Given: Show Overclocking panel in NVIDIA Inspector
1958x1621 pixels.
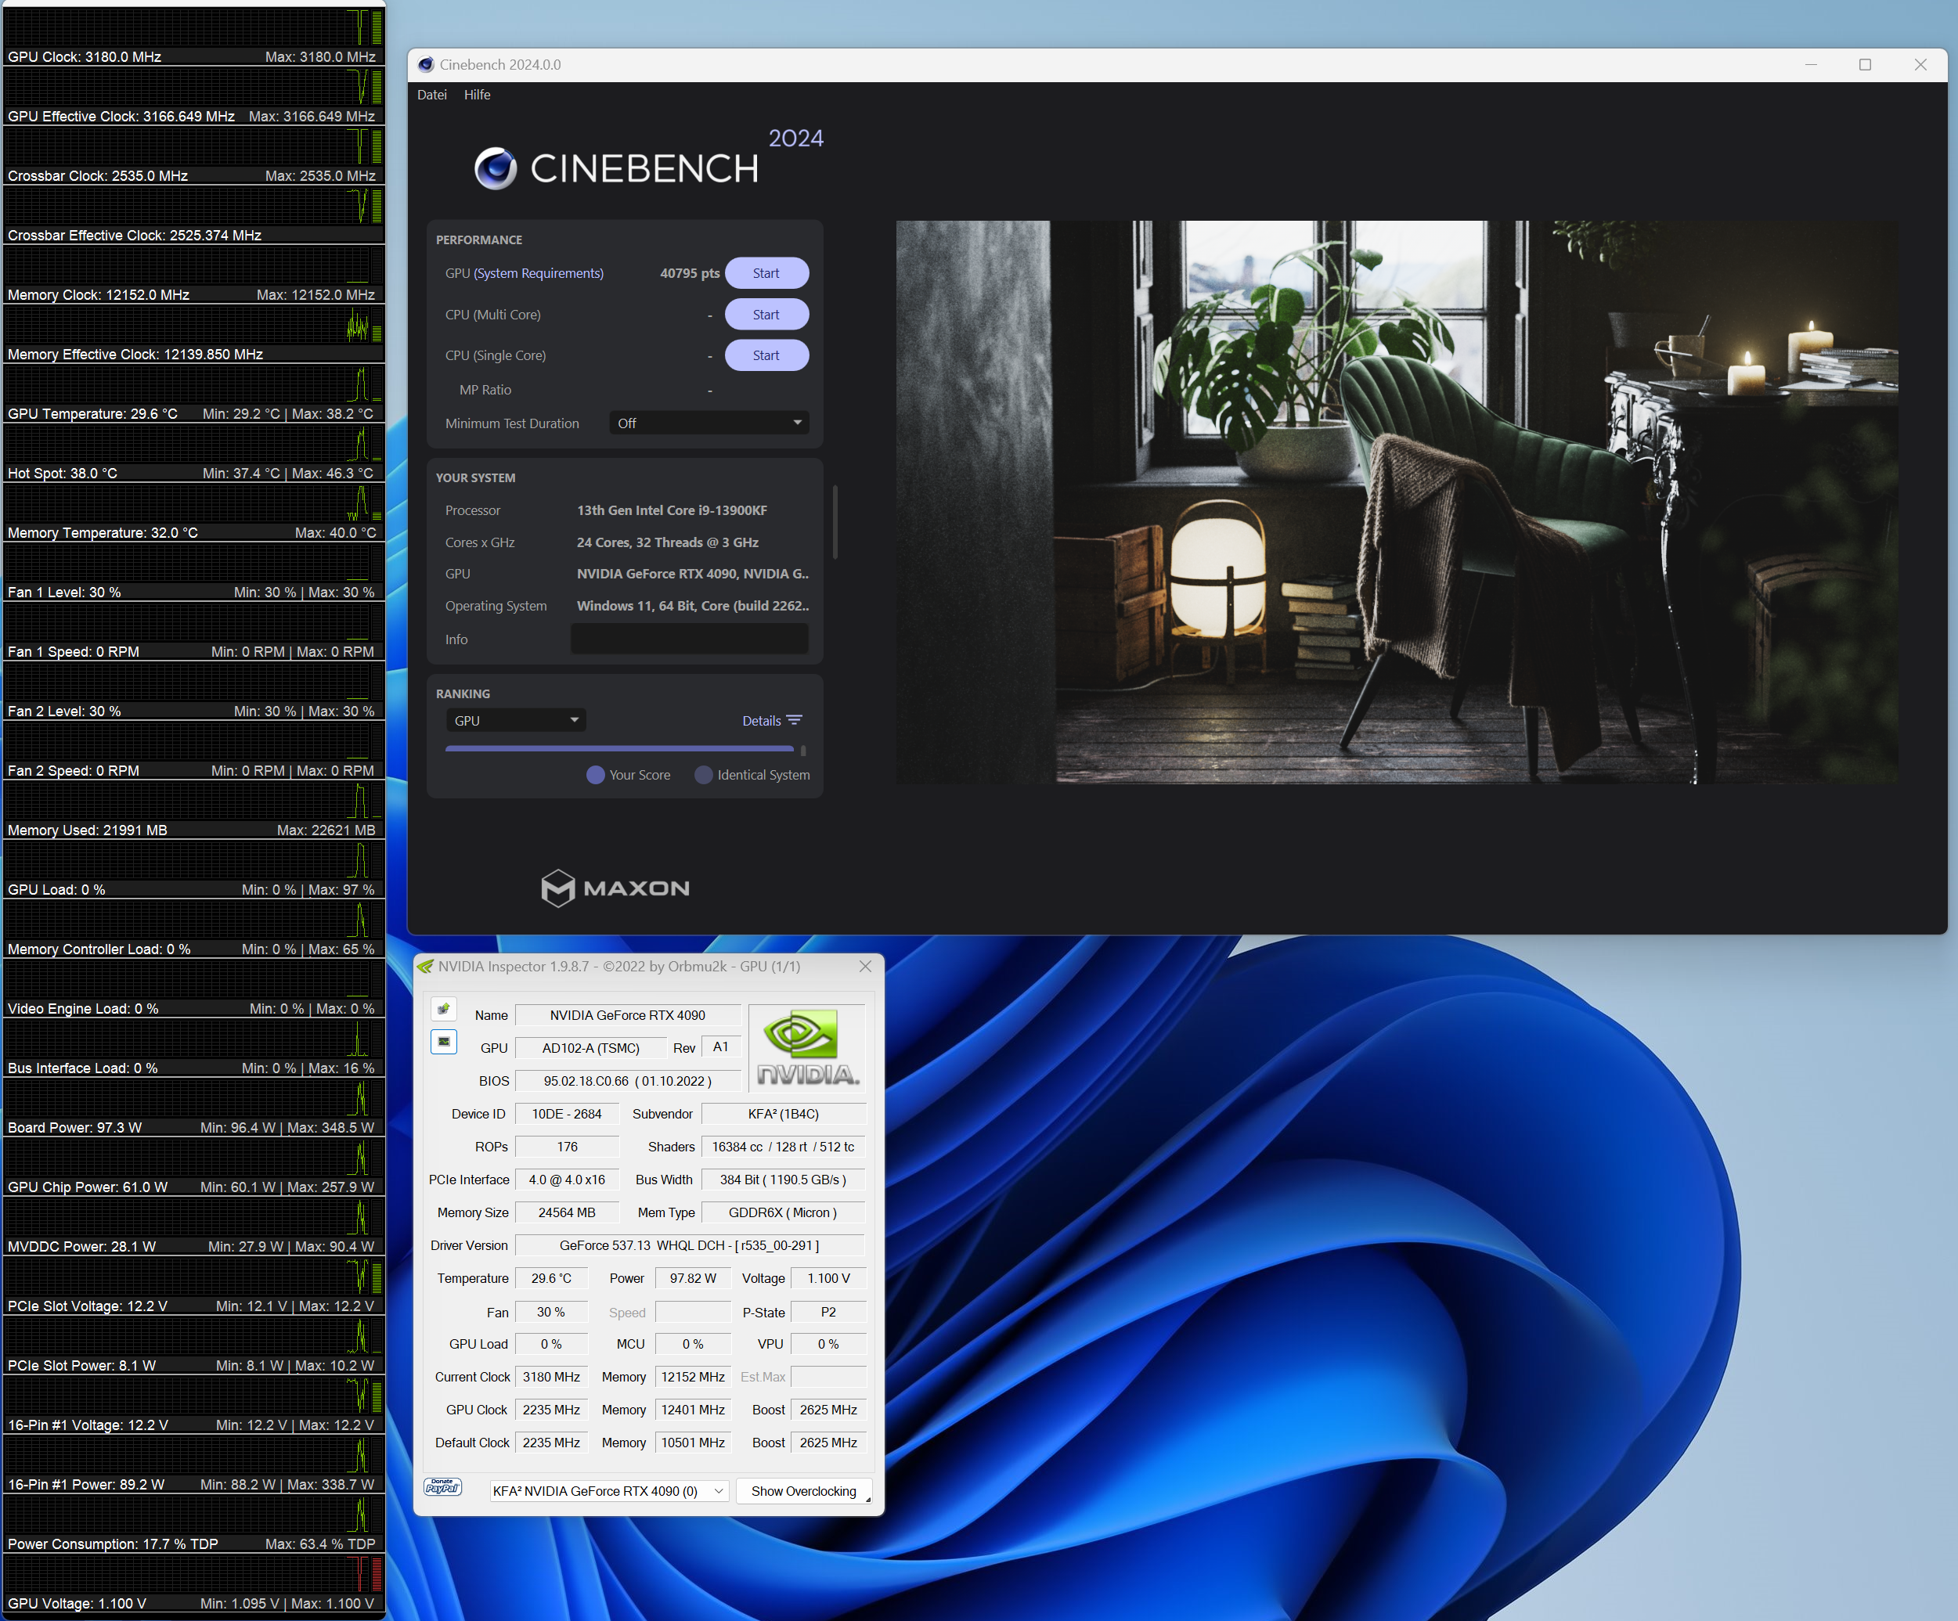Looking at the screenshot, I should (804, 1491).
